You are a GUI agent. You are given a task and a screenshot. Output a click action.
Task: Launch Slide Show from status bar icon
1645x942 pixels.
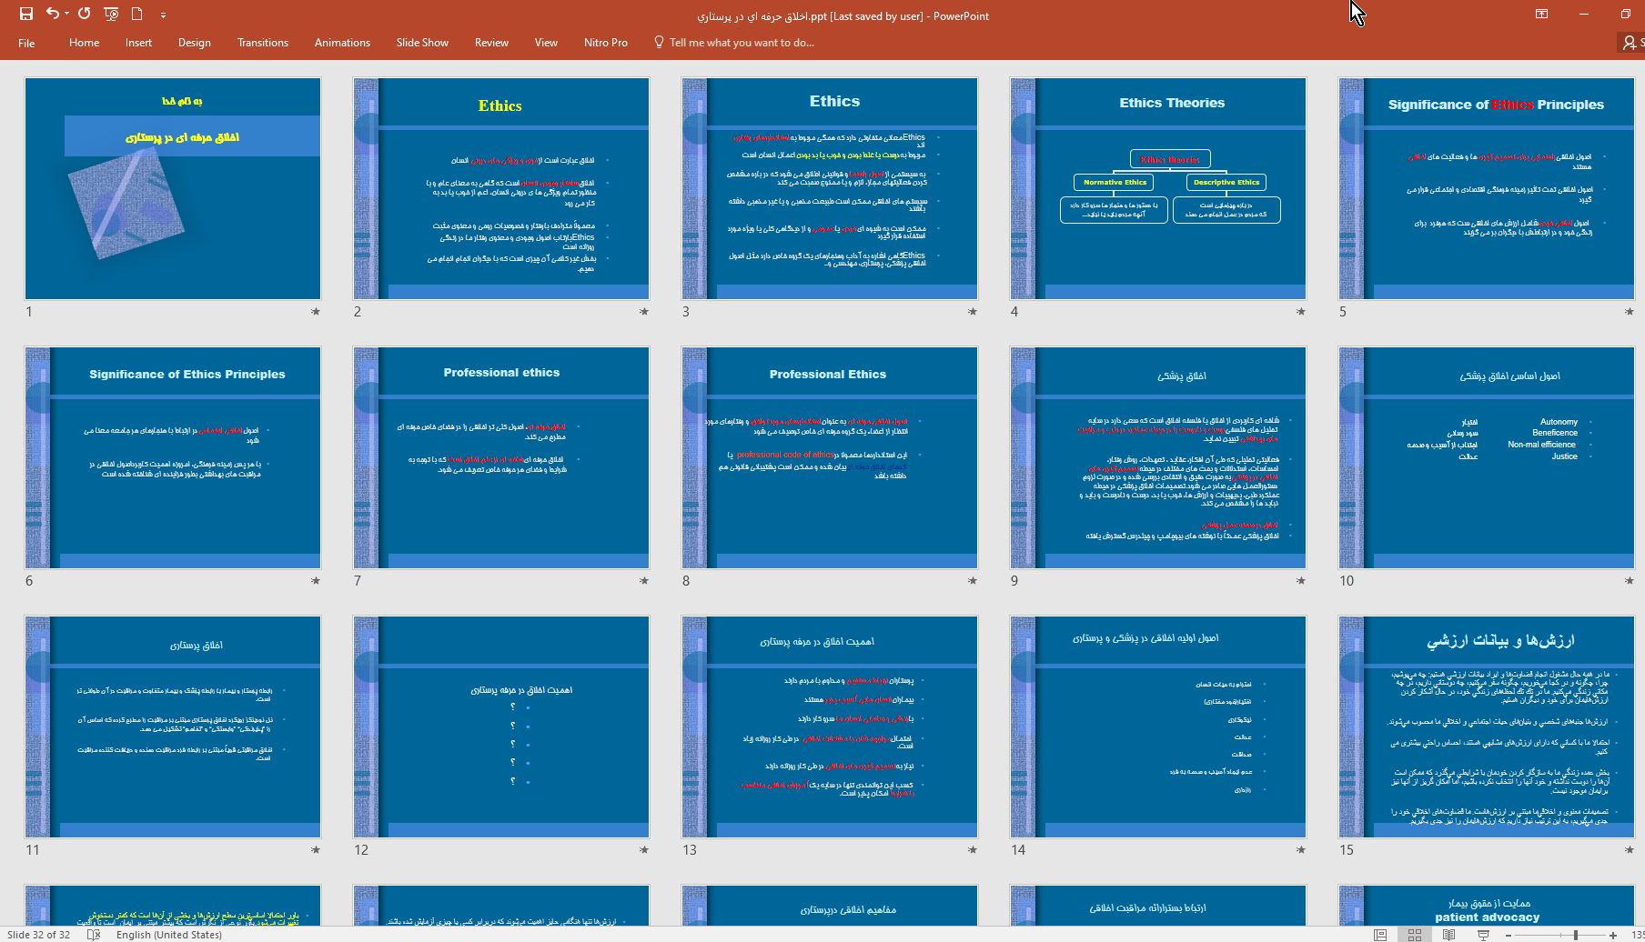(1483, 935)
